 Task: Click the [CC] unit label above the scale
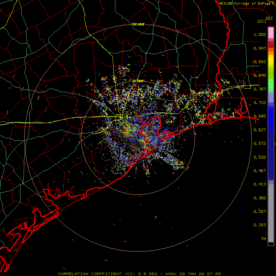click(262, 21)
